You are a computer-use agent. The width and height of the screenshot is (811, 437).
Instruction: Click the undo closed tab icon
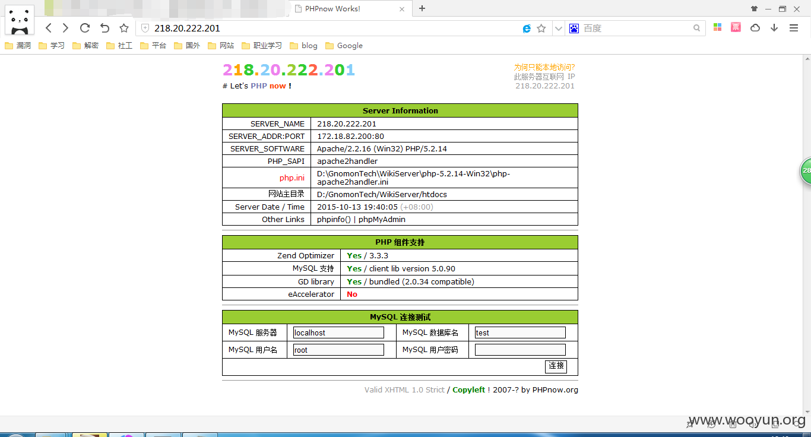[104, 28]
